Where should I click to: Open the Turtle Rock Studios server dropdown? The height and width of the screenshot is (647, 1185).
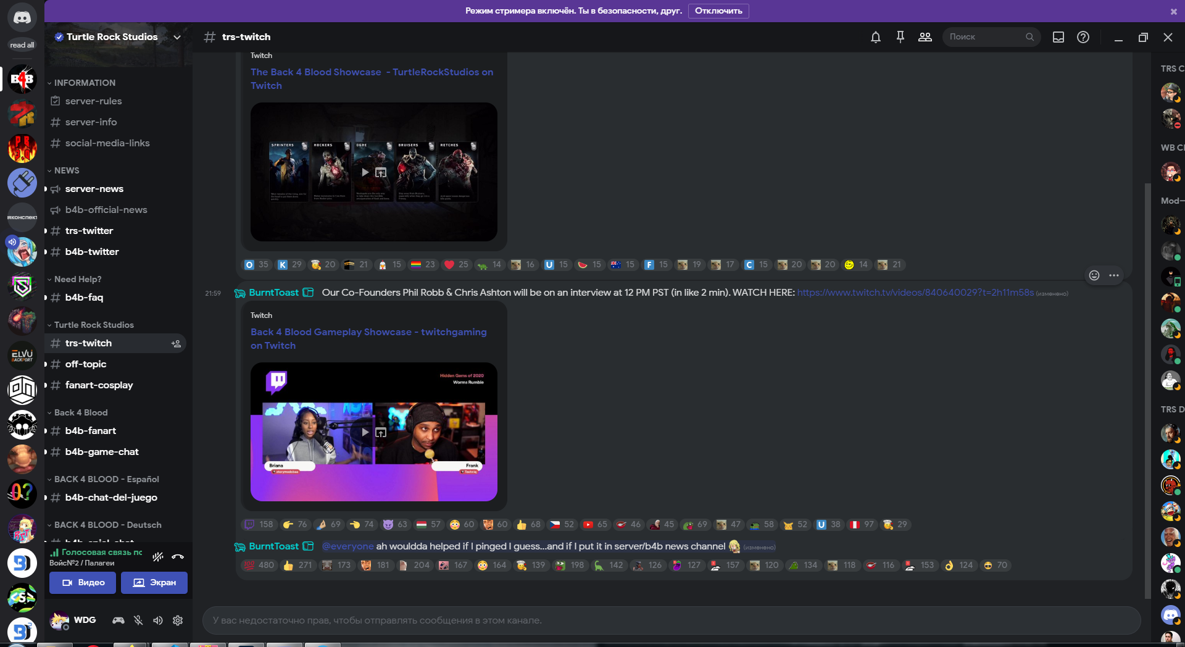click(x=177, y=37)
